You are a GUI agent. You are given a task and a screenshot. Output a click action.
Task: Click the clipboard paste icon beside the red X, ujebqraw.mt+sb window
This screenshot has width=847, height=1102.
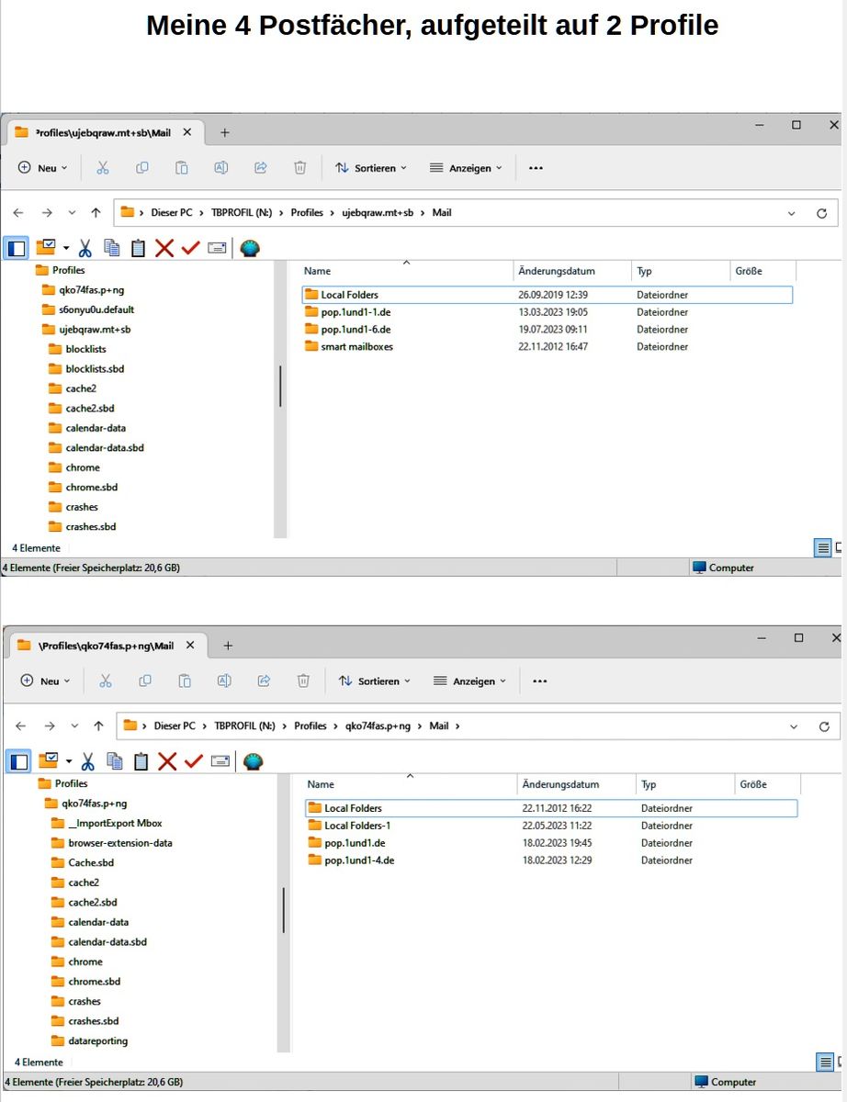point(138,248)
